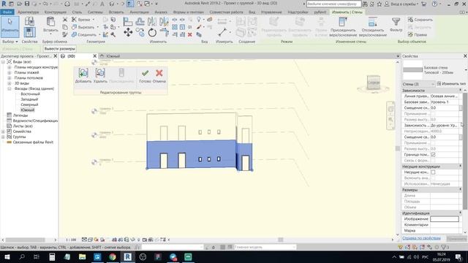Open the Вставить ribbon tab
Image resolution: width=468 pixels, height=263 pixels.
pyautogui.click(x=116, y=12)
